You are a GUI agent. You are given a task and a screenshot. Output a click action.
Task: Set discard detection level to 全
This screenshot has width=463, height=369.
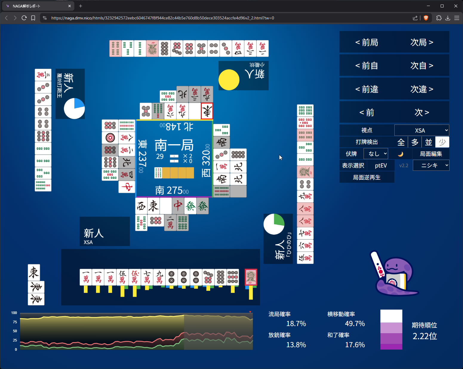[x=401, y=142]
